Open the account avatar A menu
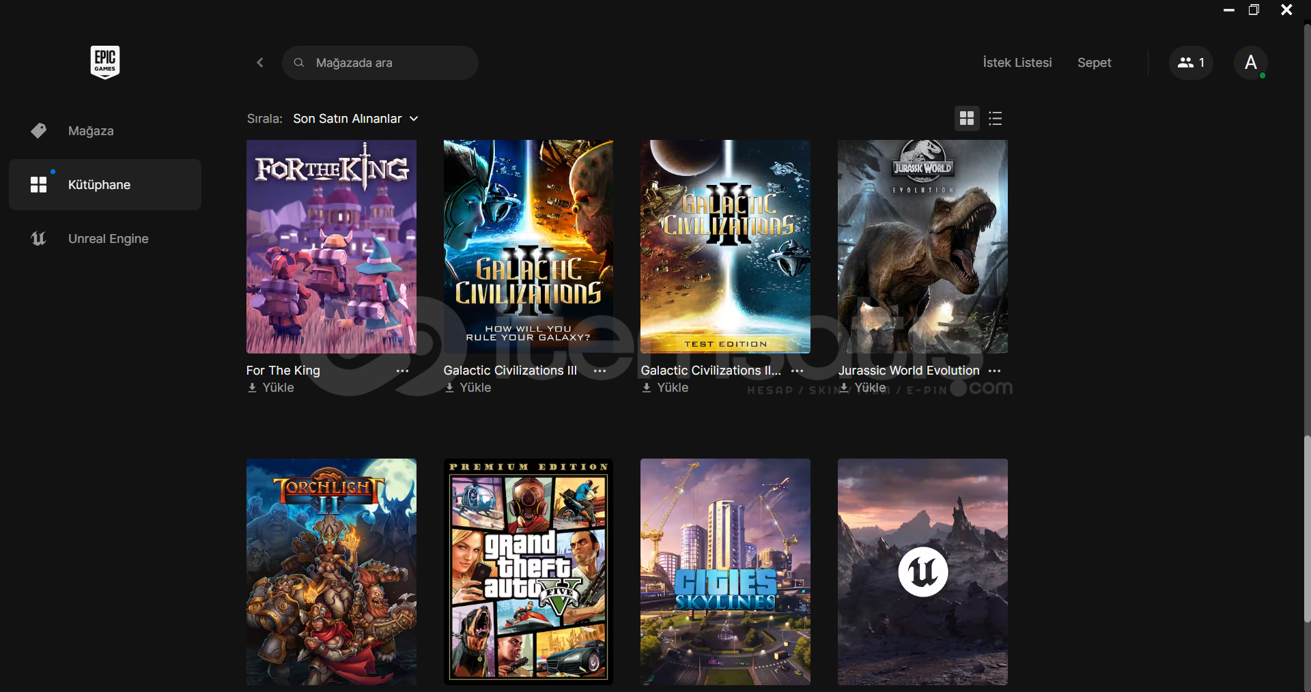The image size is (1311, 692). [1251, 63]
